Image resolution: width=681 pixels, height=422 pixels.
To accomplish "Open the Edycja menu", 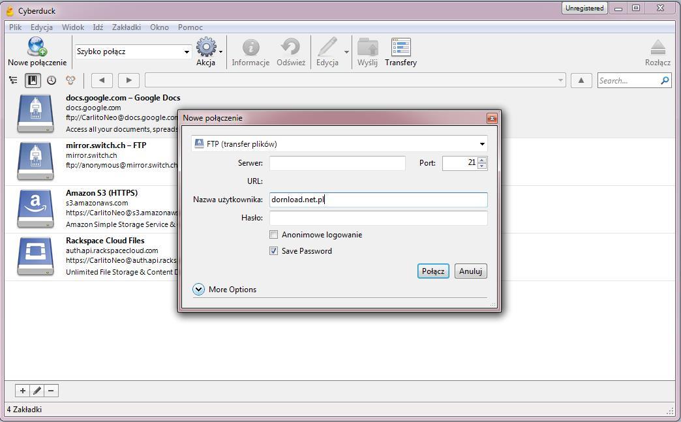I will [x=42, y=27].
